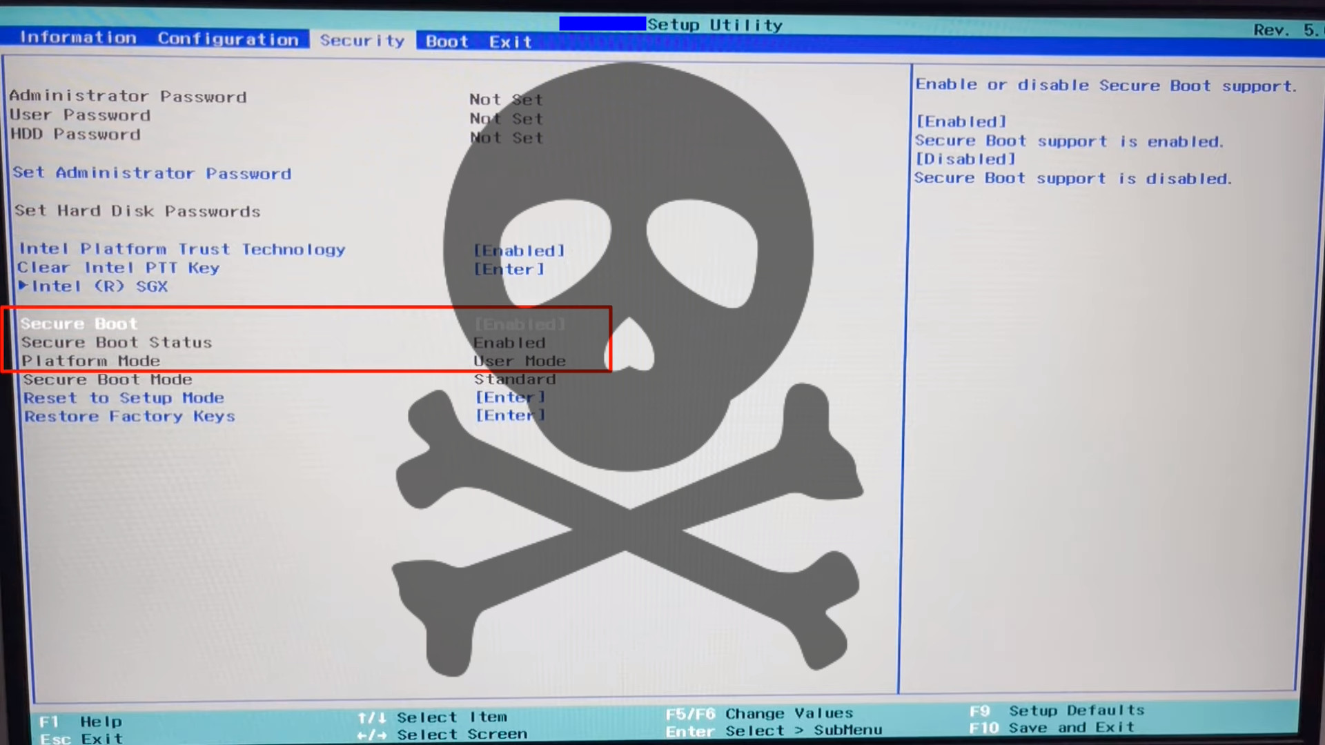Select Set Hard Disk Passwords entry
The height and width of the screenshot is (745, 1325).
[137, 211]
